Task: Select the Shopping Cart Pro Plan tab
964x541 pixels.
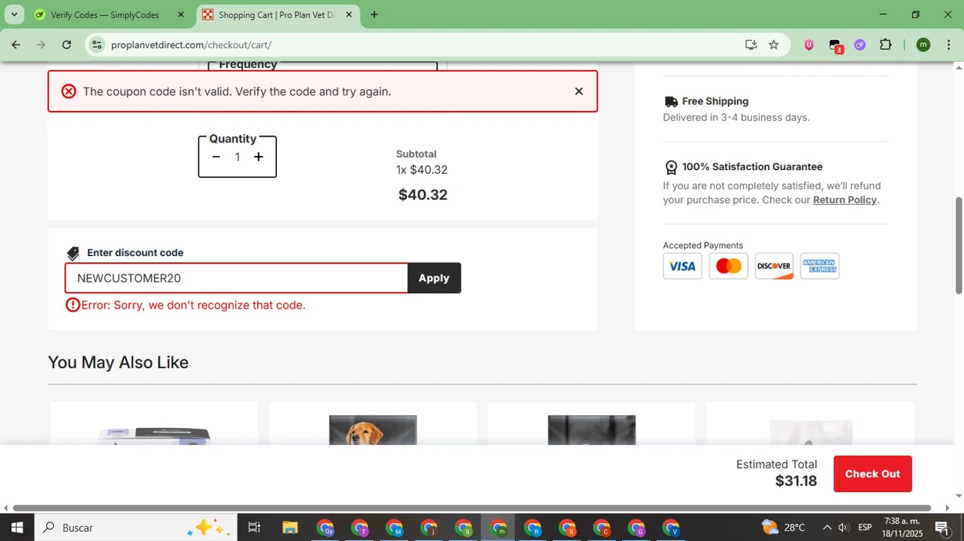Action: tap(277, 15)
